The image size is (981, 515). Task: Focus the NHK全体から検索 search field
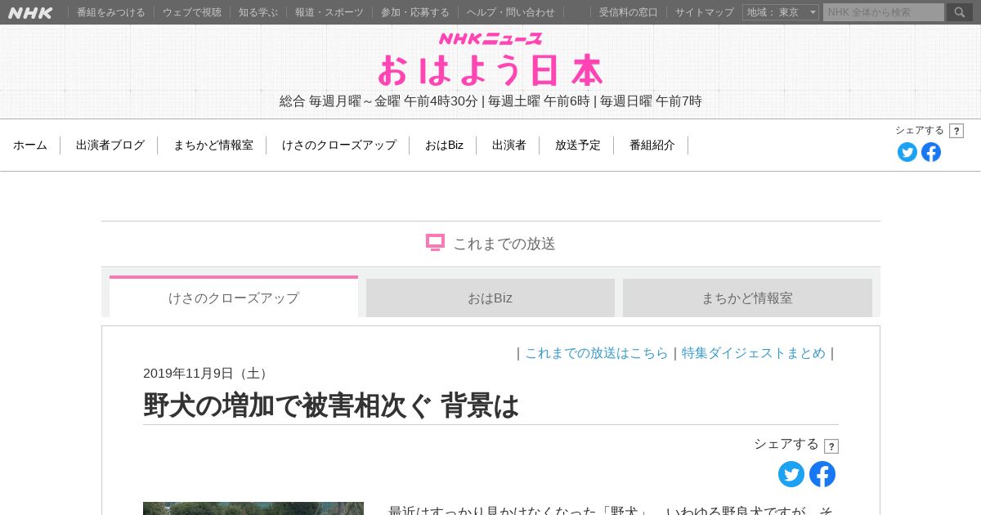coord(884,12)
